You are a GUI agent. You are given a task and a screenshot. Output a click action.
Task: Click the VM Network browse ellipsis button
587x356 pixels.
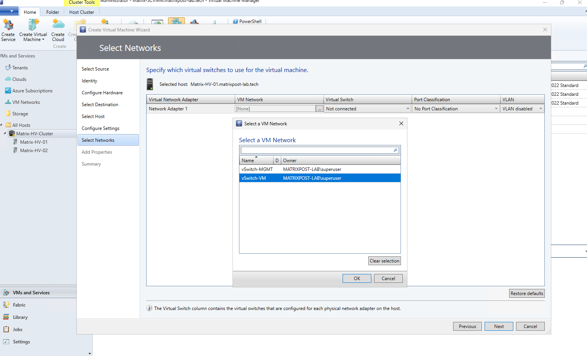(x=320, y=109)
